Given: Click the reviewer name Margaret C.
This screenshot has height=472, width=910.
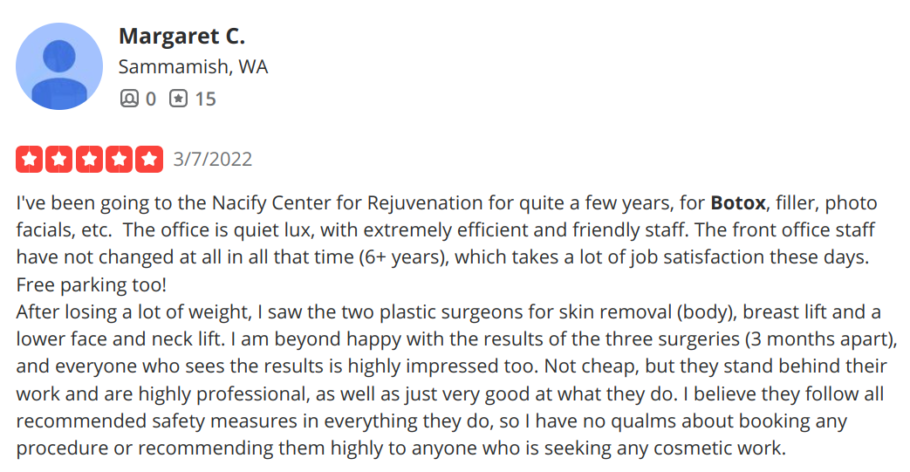Looking at the screenshot, I should click(182, 36).
